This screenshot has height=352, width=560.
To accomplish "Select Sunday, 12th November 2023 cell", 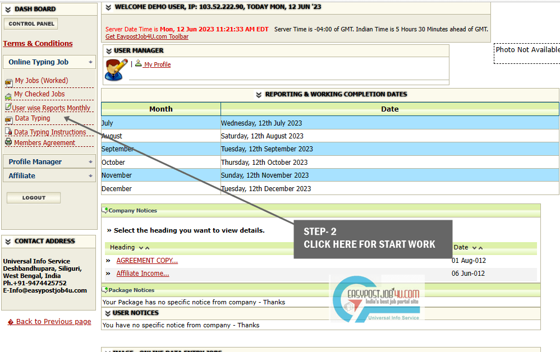I will pyautogui.click(x=390, y=175).
